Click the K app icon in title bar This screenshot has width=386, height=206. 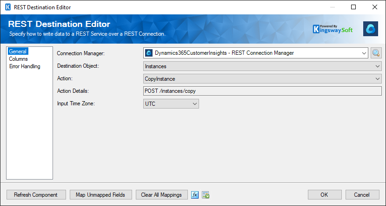click(8, 7)
